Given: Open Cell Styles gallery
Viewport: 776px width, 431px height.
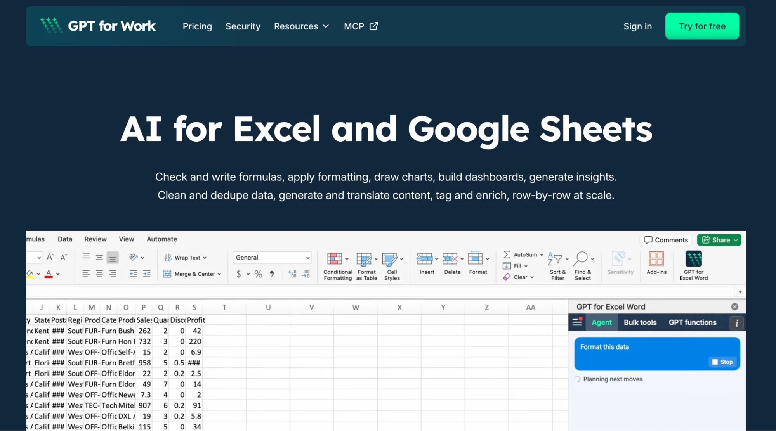Looking at the screenshot, I should (392, 266).
